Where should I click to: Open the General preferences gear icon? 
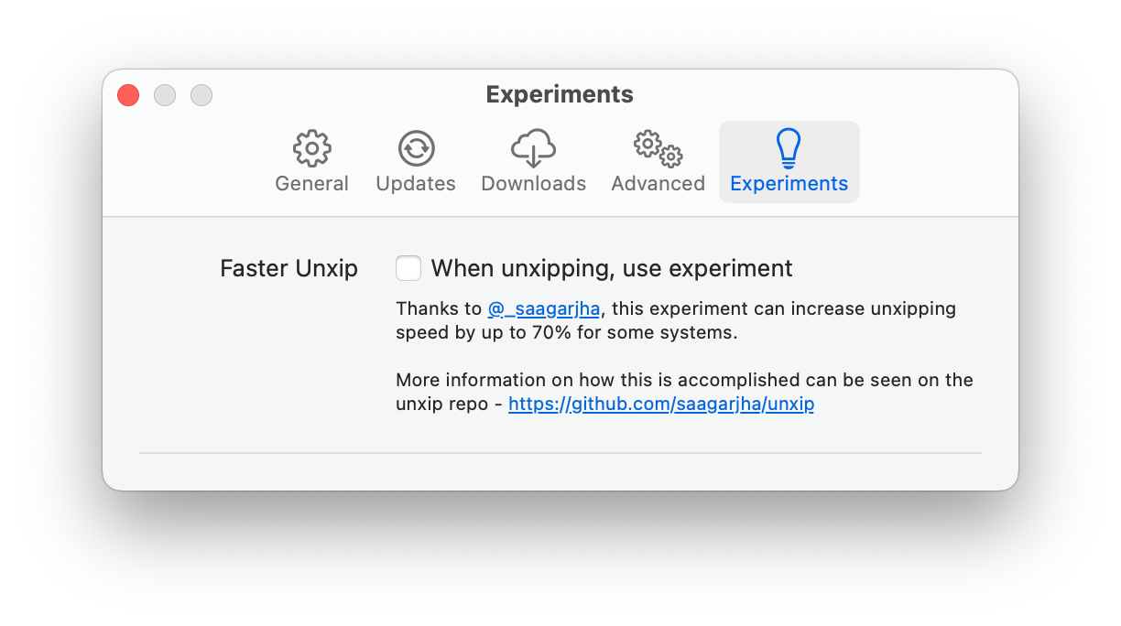pyautogui.click(x=311, y=146)
